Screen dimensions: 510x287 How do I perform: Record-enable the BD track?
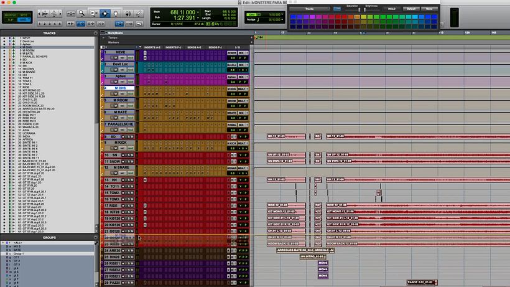click(123, 137)
